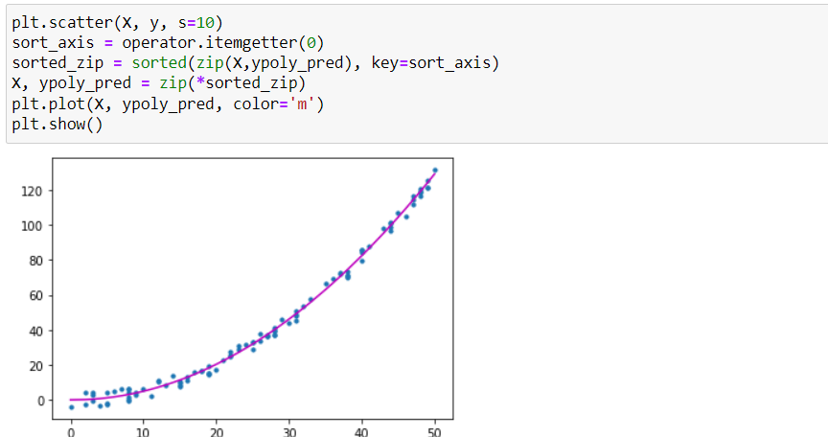Screen dimensions: 828x437
Task: Click the topmost scatter point near x=50
Action: tap(435, 171)
